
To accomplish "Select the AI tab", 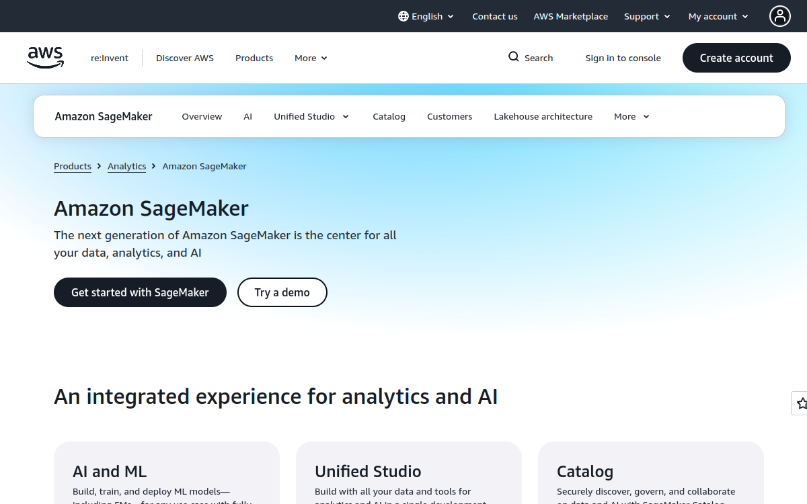I will click(247, 116).
